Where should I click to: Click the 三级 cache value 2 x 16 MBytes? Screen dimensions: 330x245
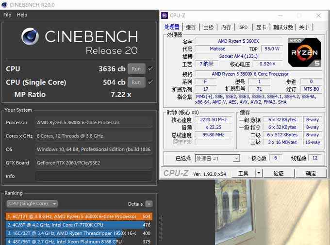tap(282, 142)
